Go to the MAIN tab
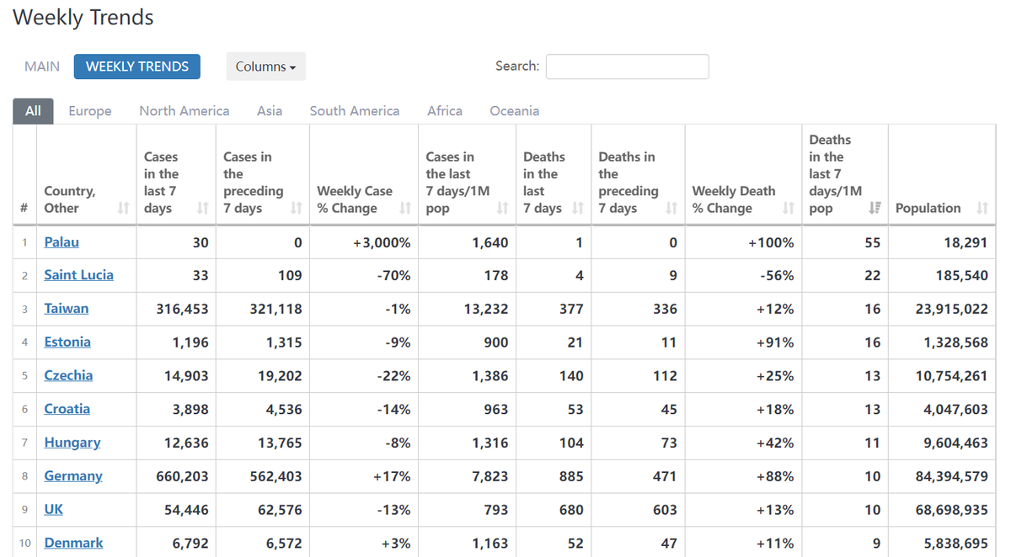Screen dimensions: 1011x557 coord(41,66)
